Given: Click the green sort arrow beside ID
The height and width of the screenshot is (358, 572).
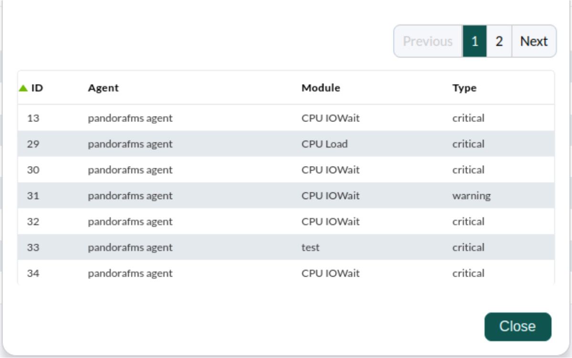Looking at the screenshot, I should 23,88.
